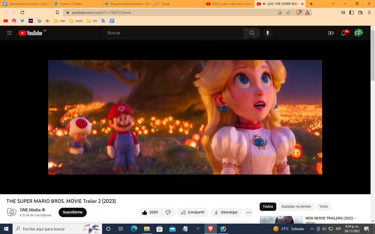This screenshot has width=375, height=234.
Task: Open the video's three-dot more actions menu
Action: coord(249,212)
